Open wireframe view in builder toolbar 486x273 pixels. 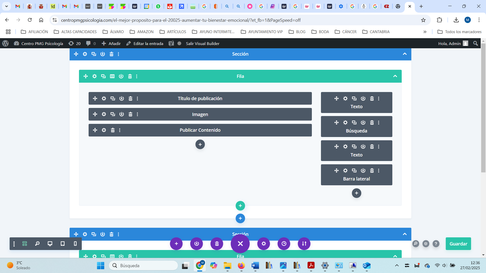point(25,244)
